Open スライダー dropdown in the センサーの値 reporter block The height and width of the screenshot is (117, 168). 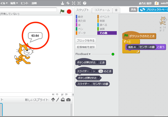(91, 84)
